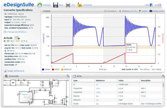The height and width of the screenshot is (108, 167).
Task: Zoom into schematic with magnifier icon
Action: (x=68, y=76)
